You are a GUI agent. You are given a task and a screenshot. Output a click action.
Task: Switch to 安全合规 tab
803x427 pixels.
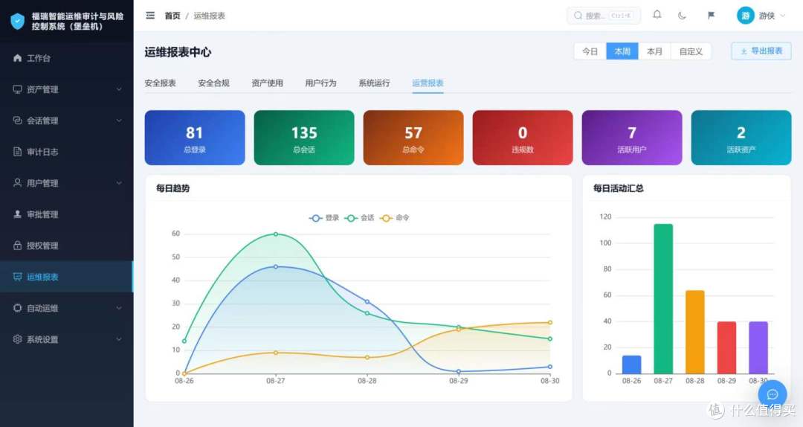(x=213, y=83)
